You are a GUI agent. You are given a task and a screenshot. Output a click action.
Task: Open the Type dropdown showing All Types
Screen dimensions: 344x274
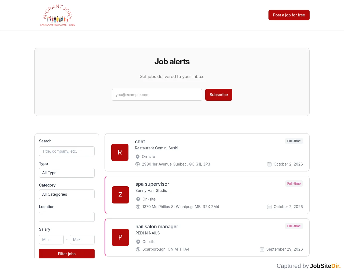coord(67,173)
